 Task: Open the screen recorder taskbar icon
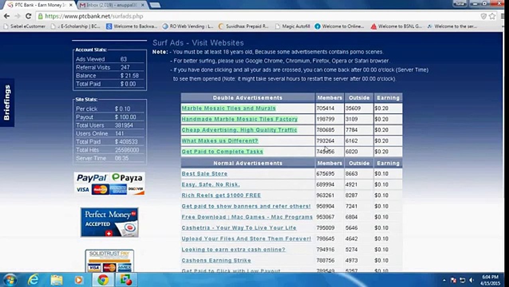point(126,280)
